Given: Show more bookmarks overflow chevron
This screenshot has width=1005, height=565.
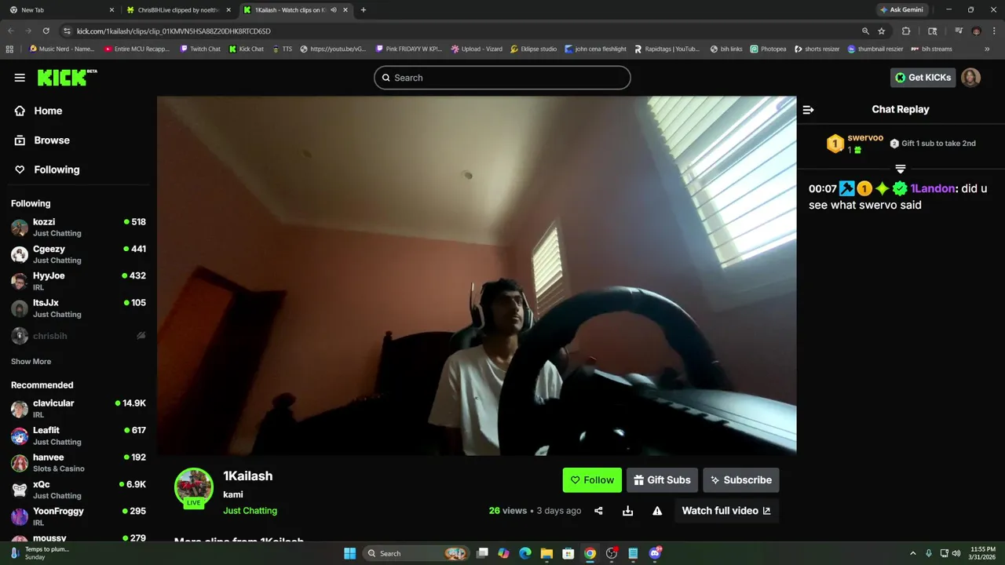Looking at the screenshot, I should (987, 49).
